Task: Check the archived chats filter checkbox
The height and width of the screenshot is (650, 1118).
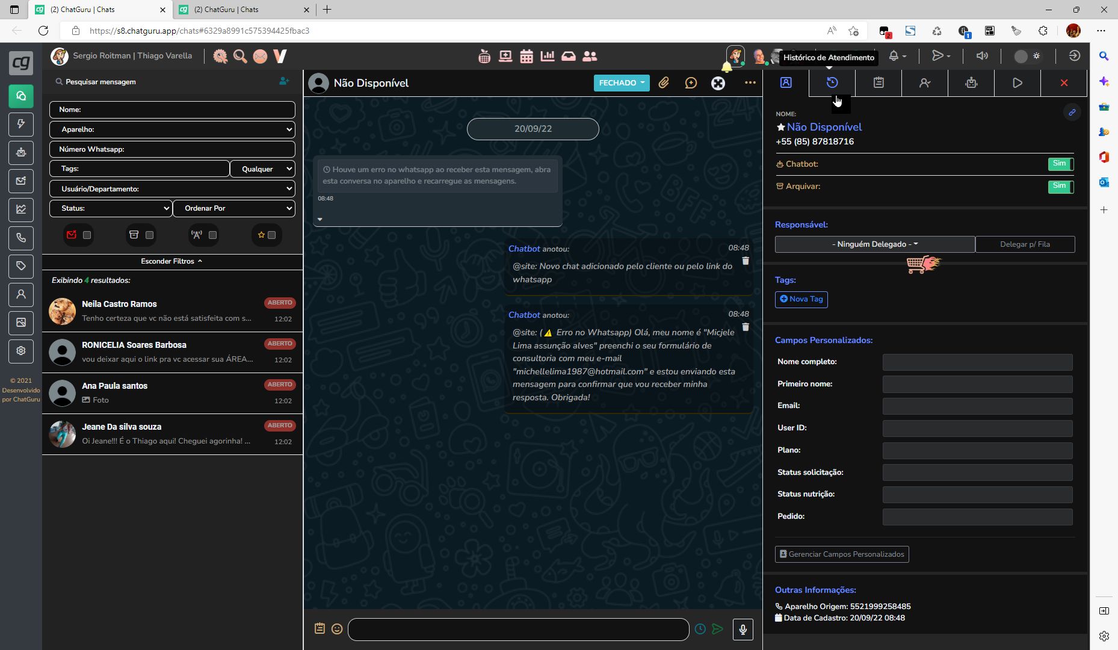Action: (x=150, y=235)
